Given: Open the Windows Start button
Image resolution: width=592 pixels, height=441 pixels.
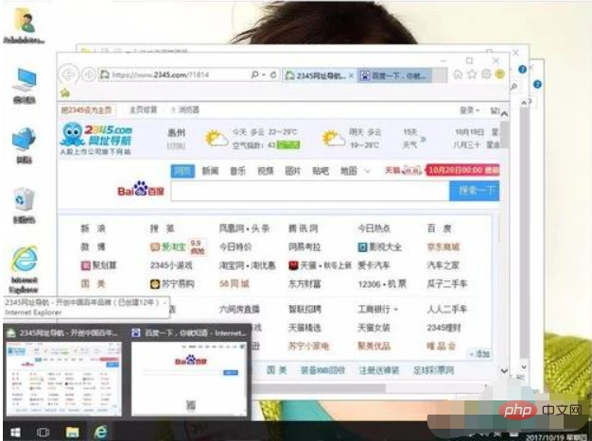Looking at the screenshot, I should click(x=15, y=432).
